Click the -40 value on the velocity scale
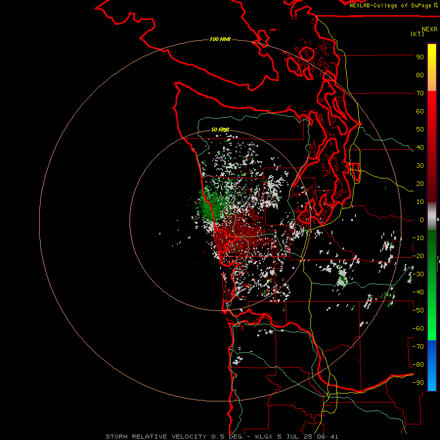Image resolution: width=440 pixels, height=440 pixels. coord(418,292)
